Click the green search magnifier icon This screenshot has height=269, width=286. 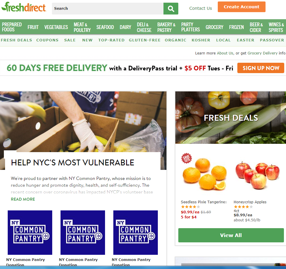[171, 9]
